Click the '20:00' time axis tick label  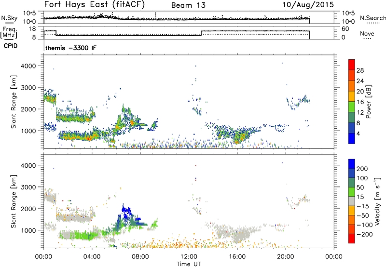[x=286, y=257]
